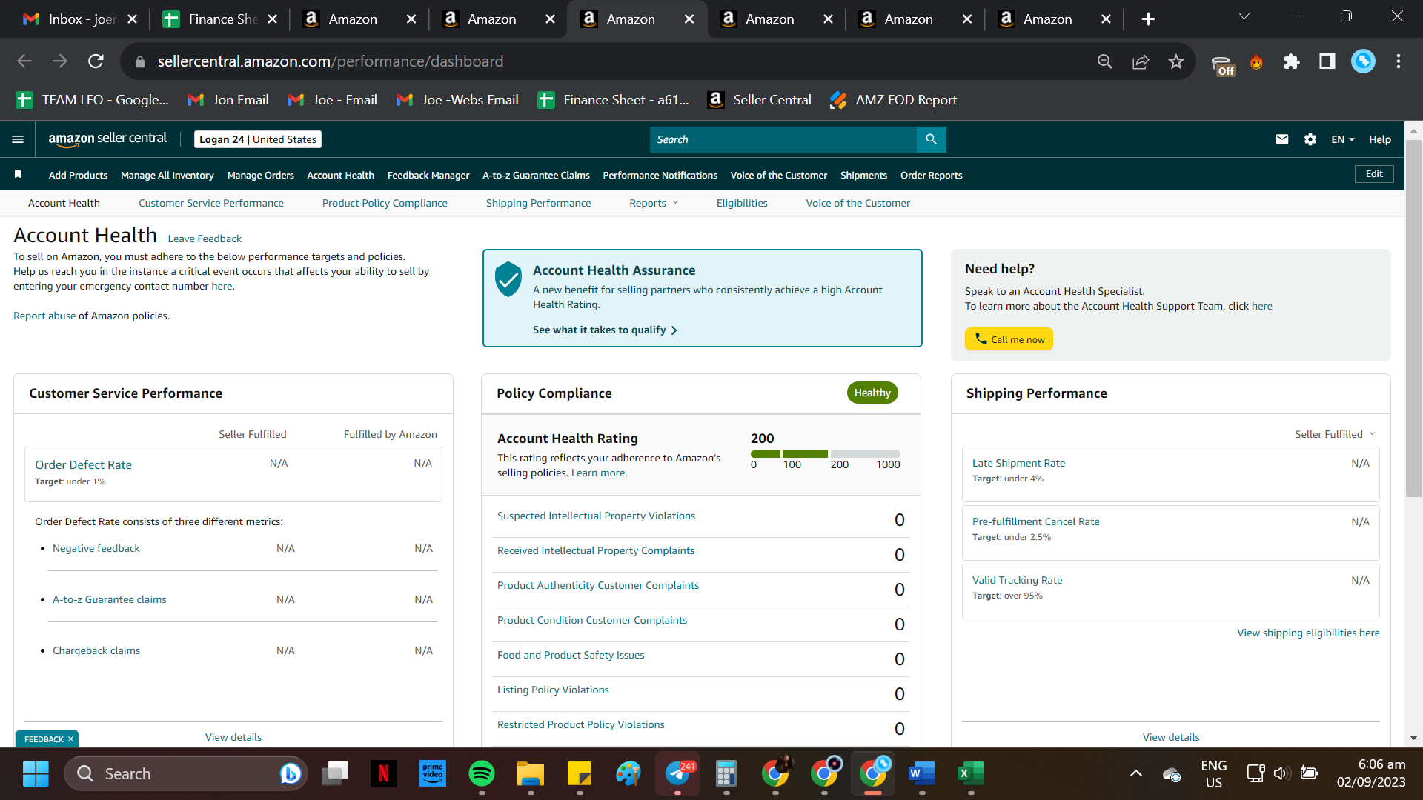Open the Late Shipment Rate link
This screenshot has width=1423, height=800.
1018,463
